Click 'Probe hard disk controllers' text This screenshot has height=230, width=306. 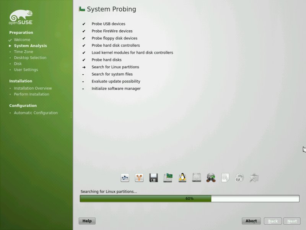point(116,45)
